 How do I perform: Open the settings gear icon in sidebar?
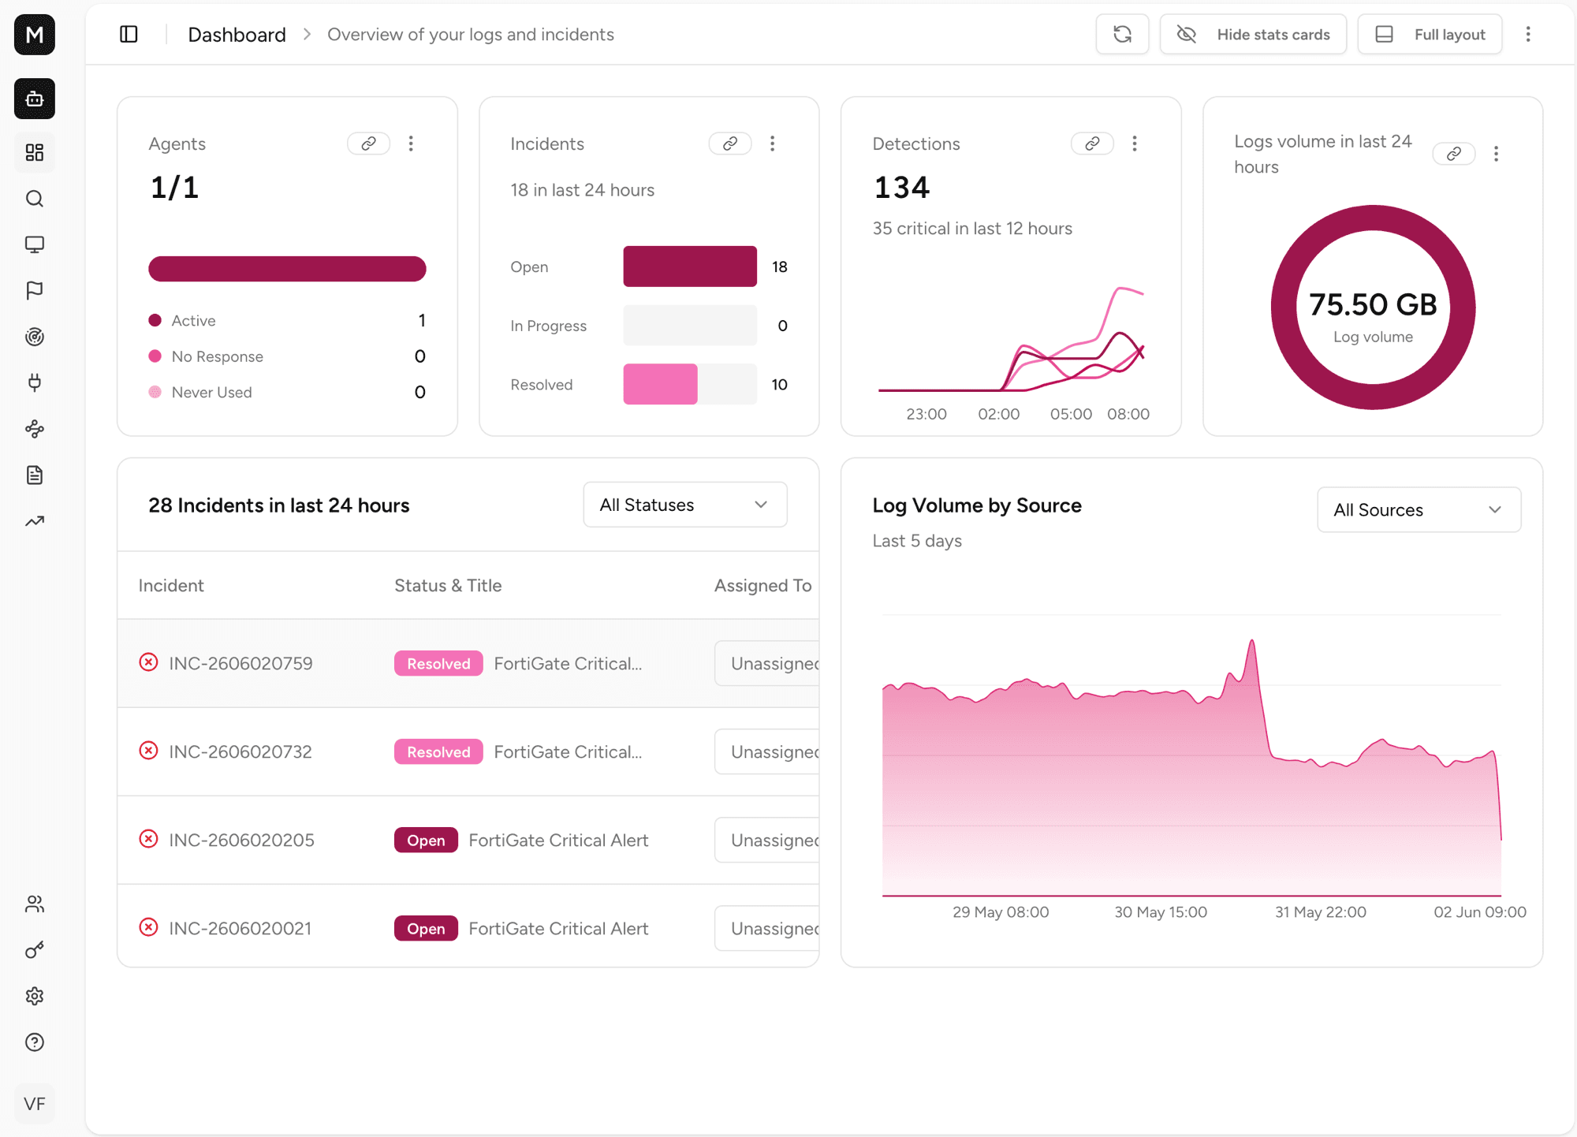point(35,997)
